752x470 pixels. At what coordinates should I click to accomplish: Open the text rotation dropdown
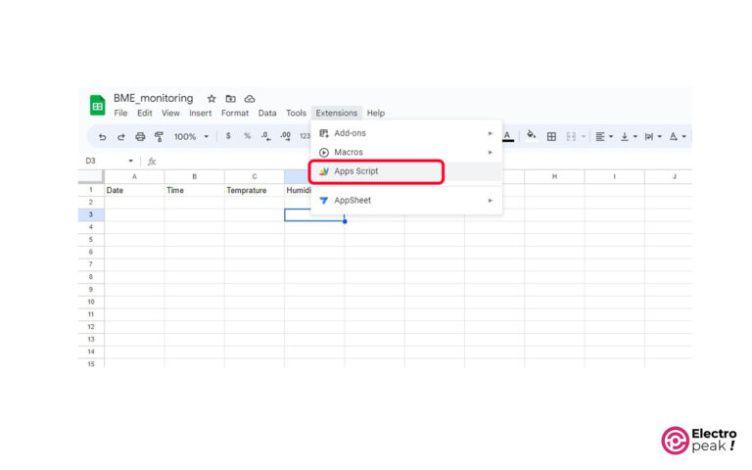(678, 137)
